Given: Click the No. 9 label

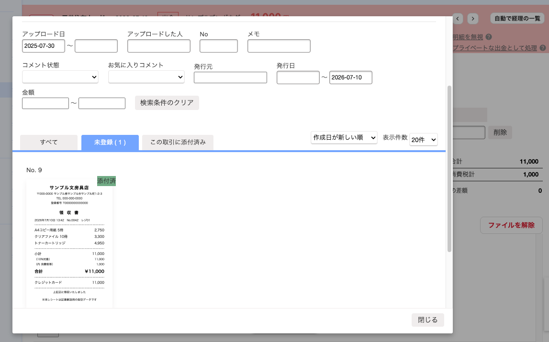Looking at the screenshot, I should click(x=34, y=170).
